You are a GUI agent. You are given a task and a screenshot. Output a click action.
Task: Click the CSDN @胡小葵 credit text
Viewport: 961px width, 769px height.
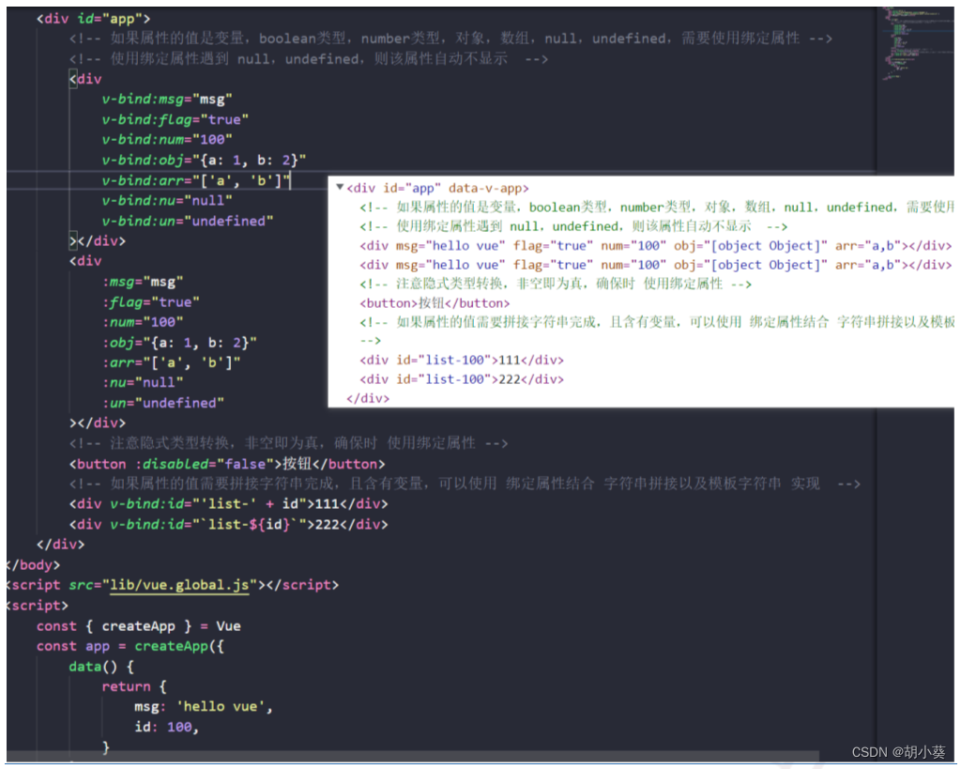(898, 752)
